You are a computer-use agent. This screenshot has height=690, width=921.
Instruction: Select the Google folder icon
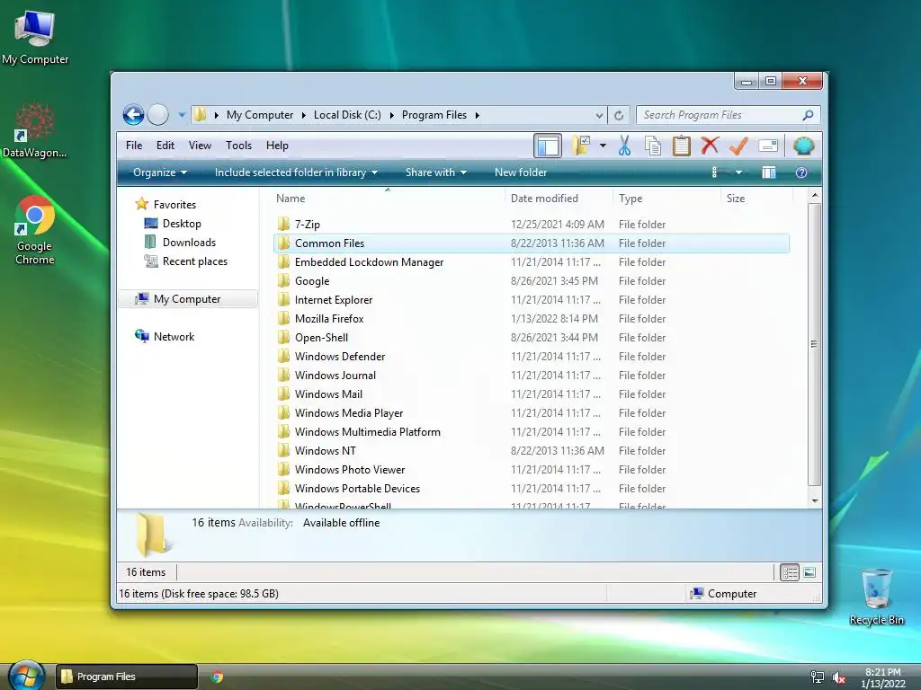click(x=283, y=280)
